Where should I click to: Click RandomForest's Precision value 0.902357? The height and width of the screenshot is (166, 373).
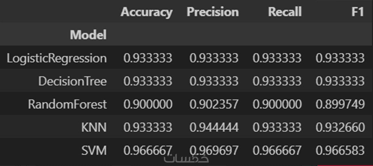214,104
